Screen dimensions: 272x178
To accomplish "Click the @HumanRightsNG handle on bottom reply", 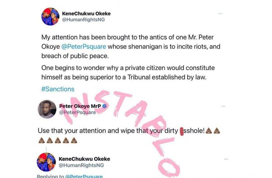I will tap(81, 165).
